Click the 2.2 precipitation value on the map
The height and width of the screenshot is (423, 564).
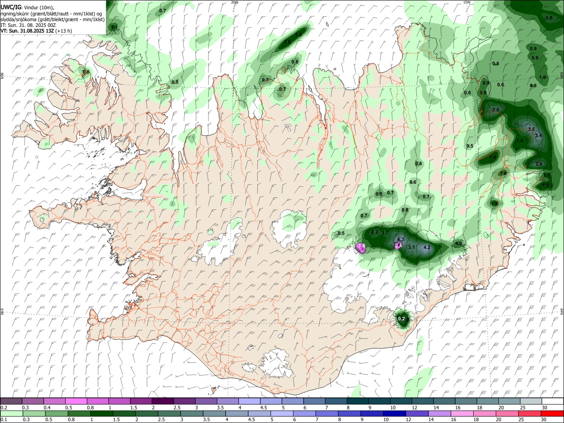(x=375, y=232)
